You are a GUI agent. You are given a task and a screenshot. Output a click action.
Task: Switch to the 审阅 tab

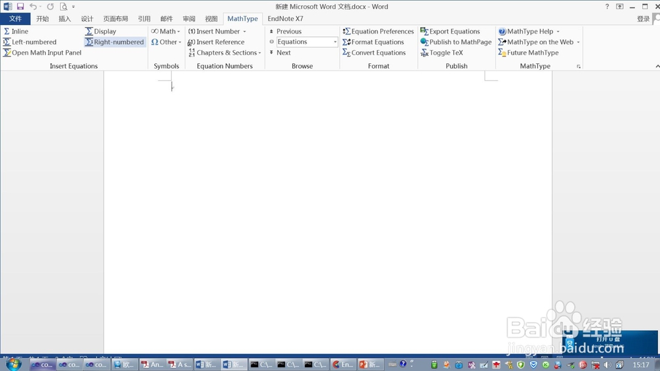[x=189, y=18]
